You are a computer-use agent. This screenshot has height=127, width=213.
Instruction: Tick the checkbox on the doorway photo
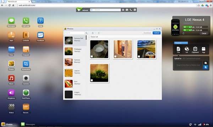(x=115, y=56)
